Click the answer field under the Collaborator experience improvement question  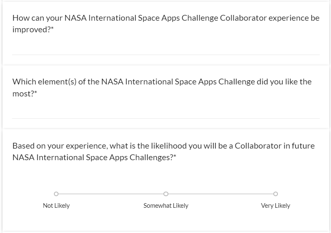pyautogui.click(x=166, y=48)
